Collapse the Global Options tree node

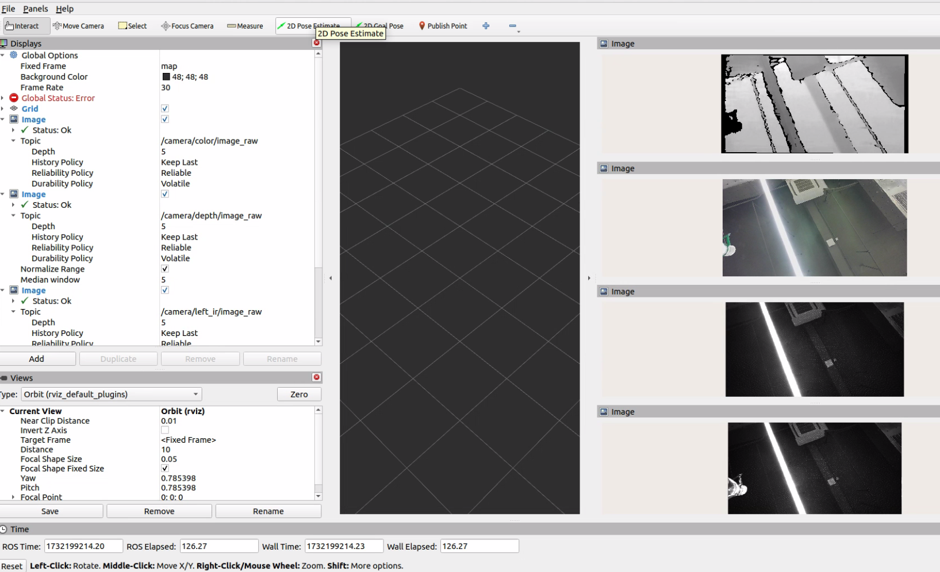pyautogui.click(x=3, y=55)
